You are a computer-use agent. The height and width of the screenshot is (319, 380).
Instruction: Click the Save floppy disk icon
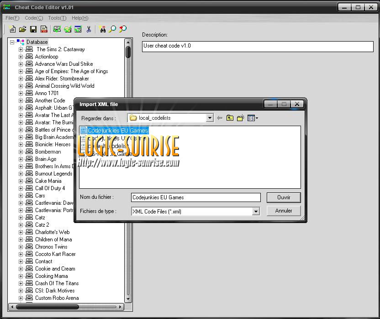(33, 29)
